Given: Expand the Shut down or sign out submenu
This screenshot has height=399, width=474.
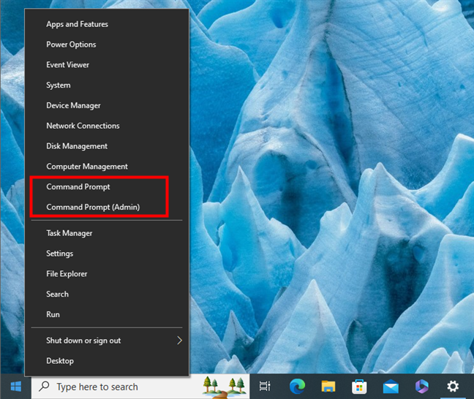Looking at the screenshot, I should pyautogui.click(x=107, y=341).
